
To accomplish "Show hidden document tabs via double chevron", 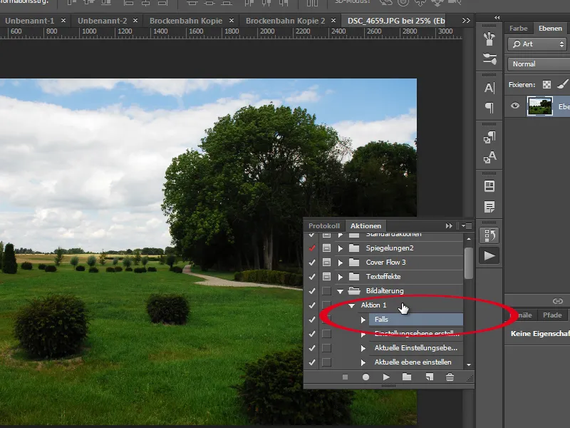I will [x=466, y=21].
